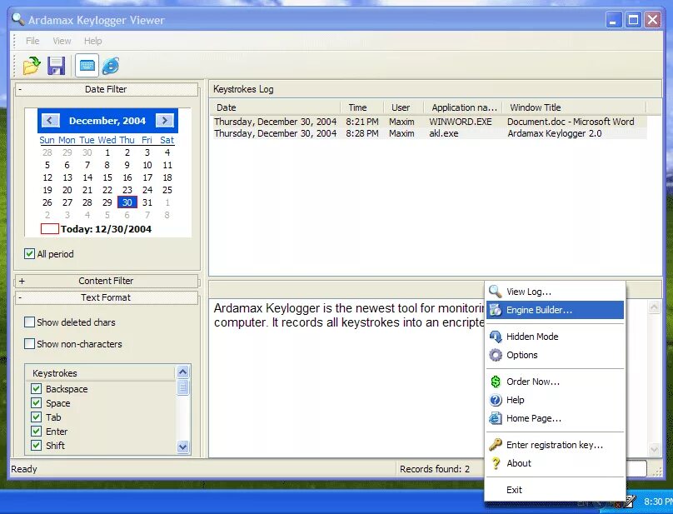Choose Engine Builder from context menu
This screenshot has height=514, width=673.
pos(555,310)
